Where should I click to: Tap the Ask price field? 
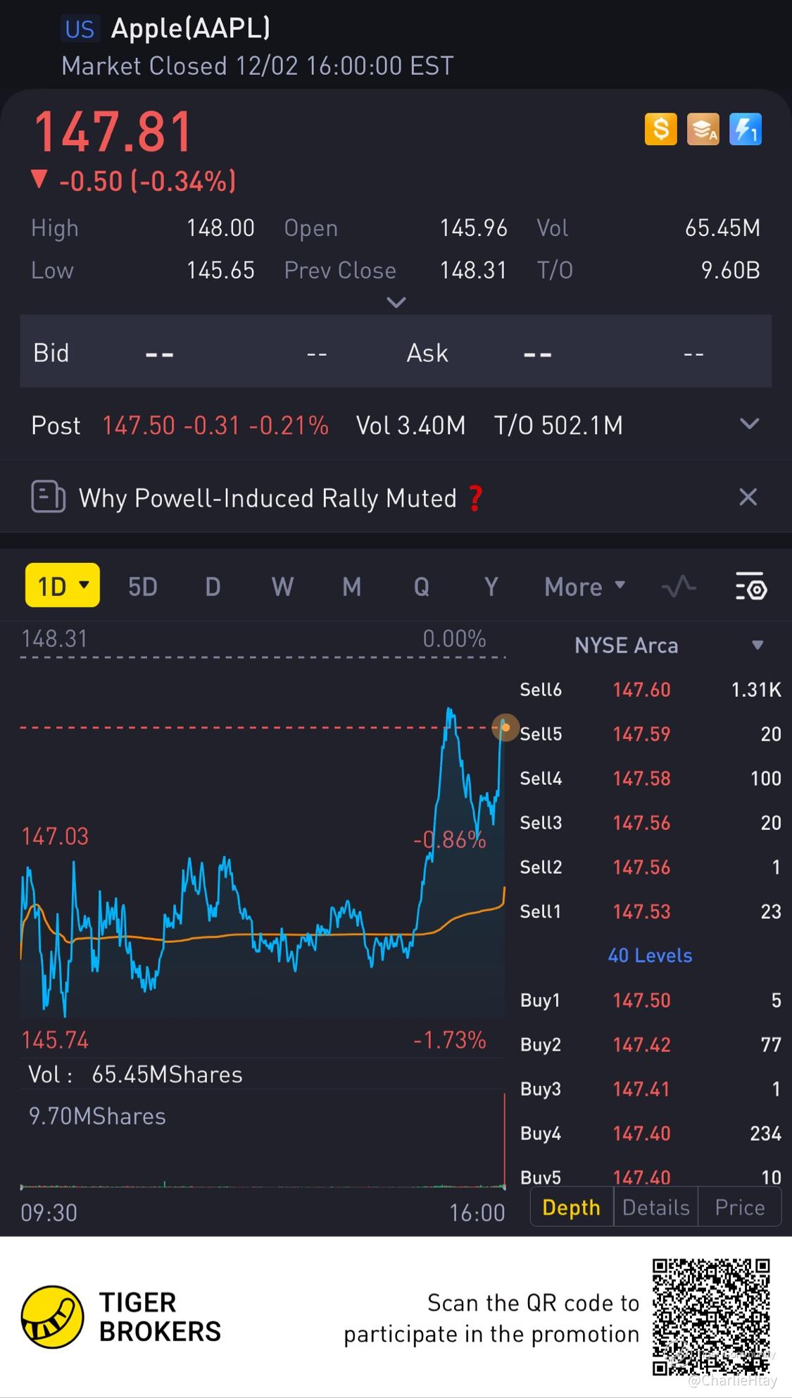[536, 354]
